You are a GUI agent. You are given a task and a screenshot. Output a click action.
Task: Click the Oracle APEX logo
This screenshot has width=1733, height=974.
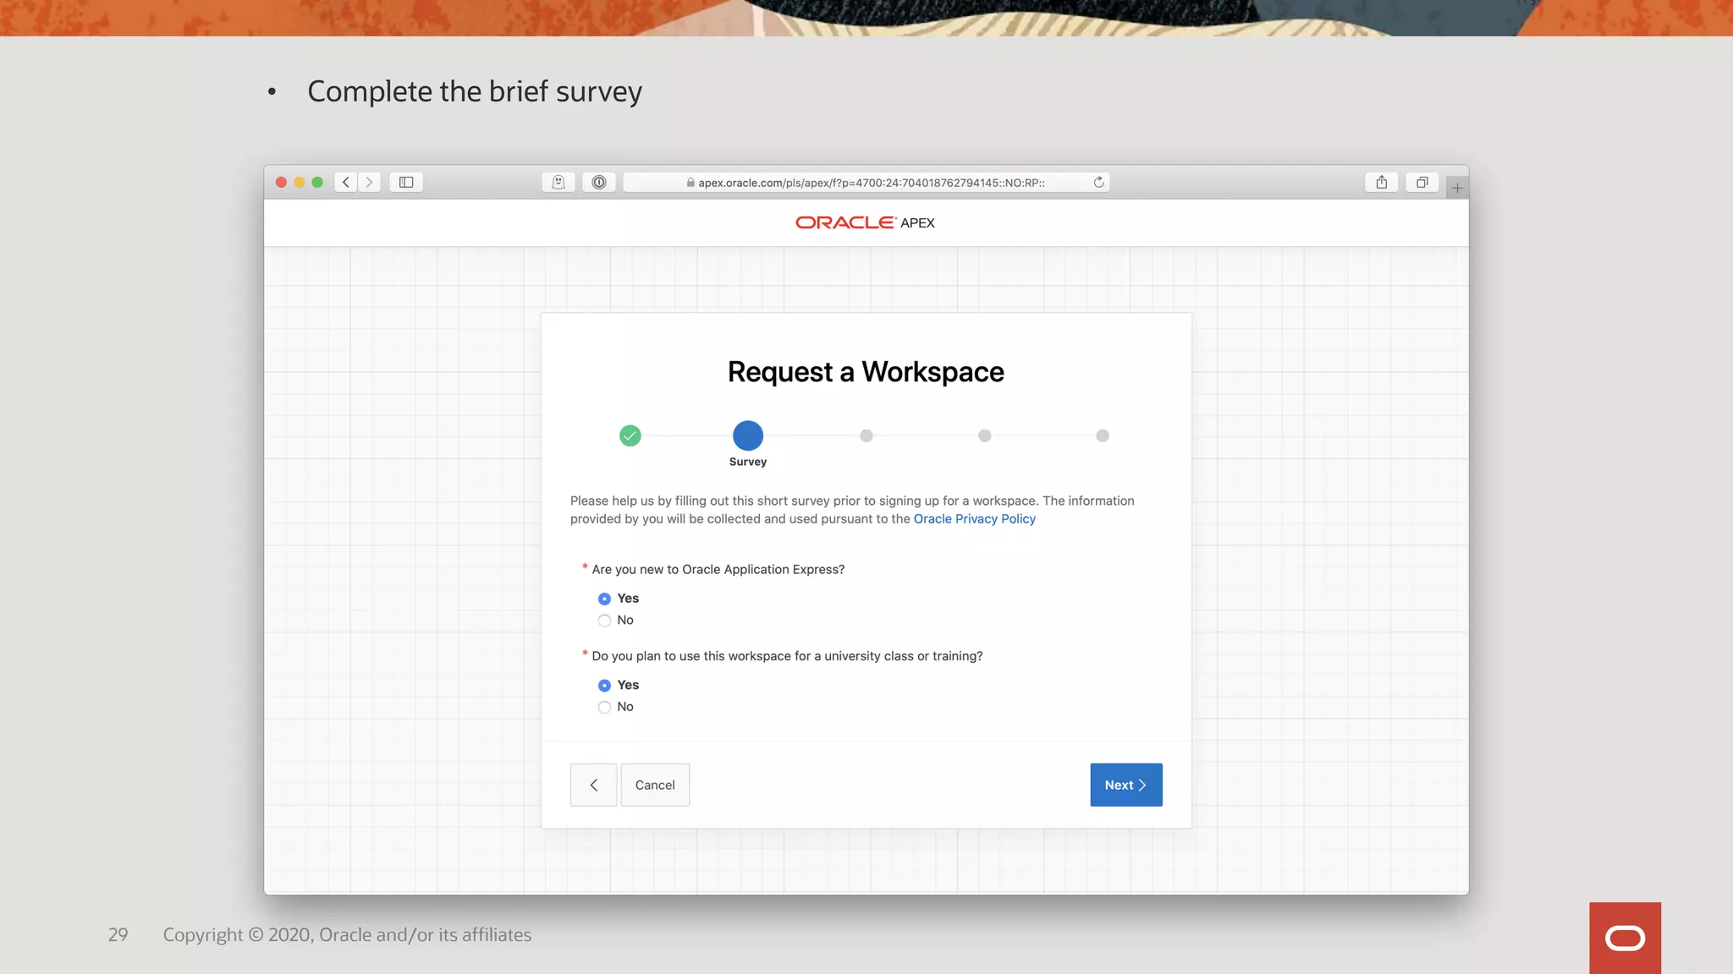866,222
